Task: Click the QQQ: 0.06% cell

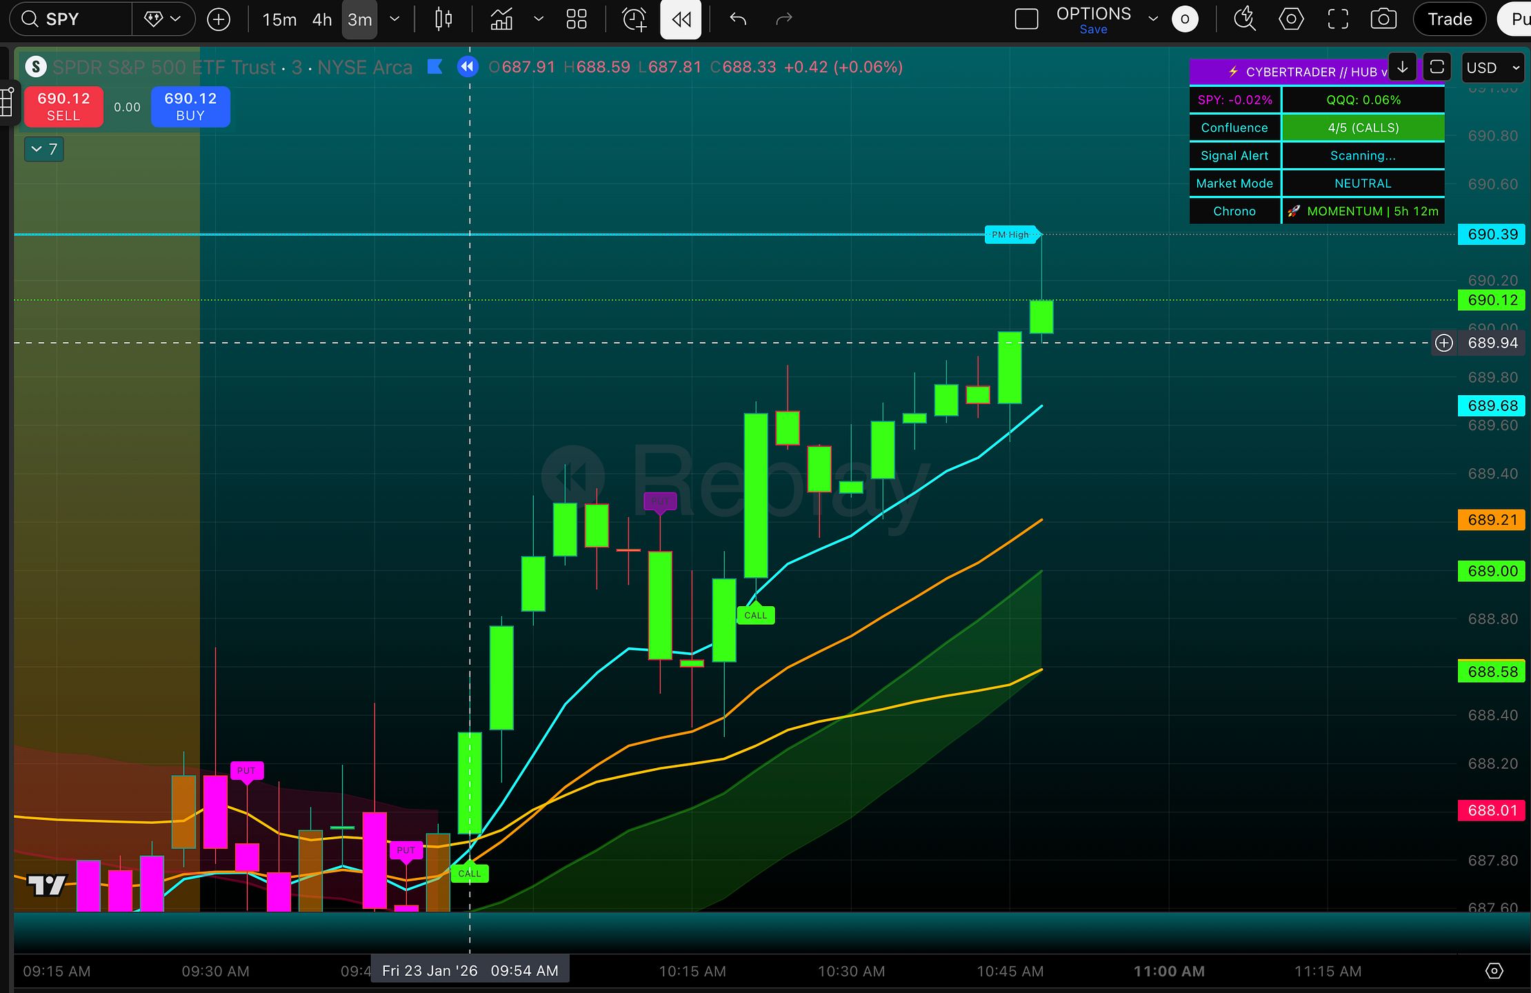Action: (1363, 100)
